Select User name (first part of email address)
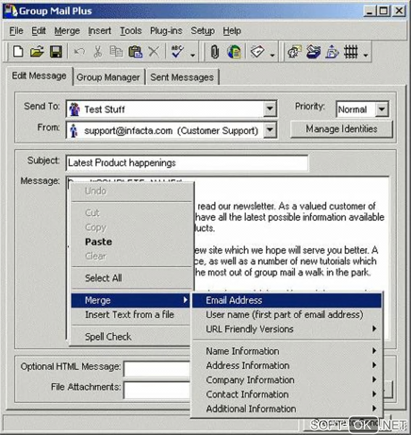Viewport: 411px width, 435px height. tap(287, 315)
